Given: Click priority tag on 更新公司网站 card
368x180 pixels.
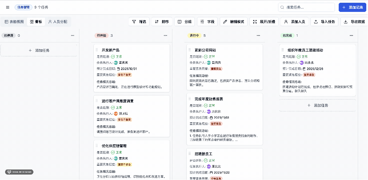Looking at the screenshot, I should pyautogui.click(x=216, y=69).
